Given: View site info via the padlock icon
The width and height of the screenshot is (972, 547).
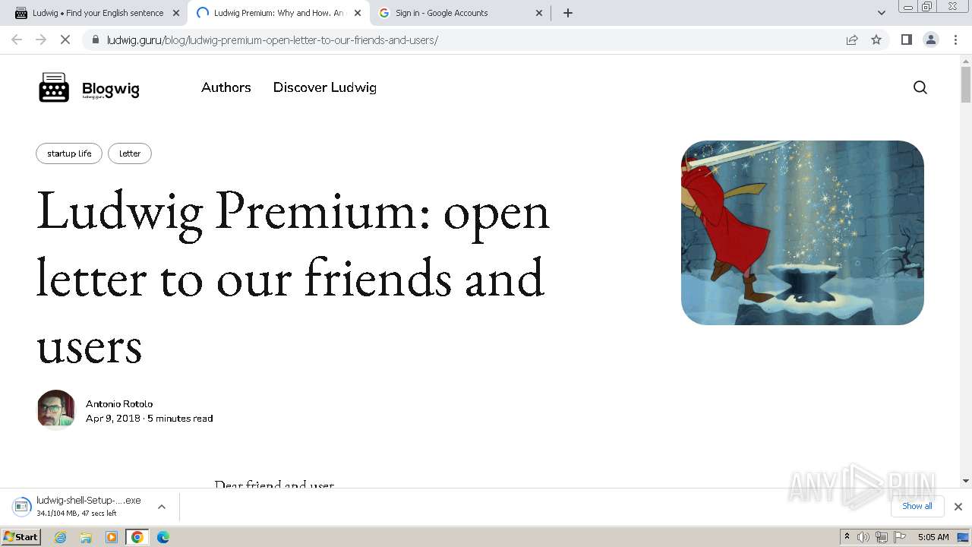Looking at the screenshot, I should [x=95, y=40].
